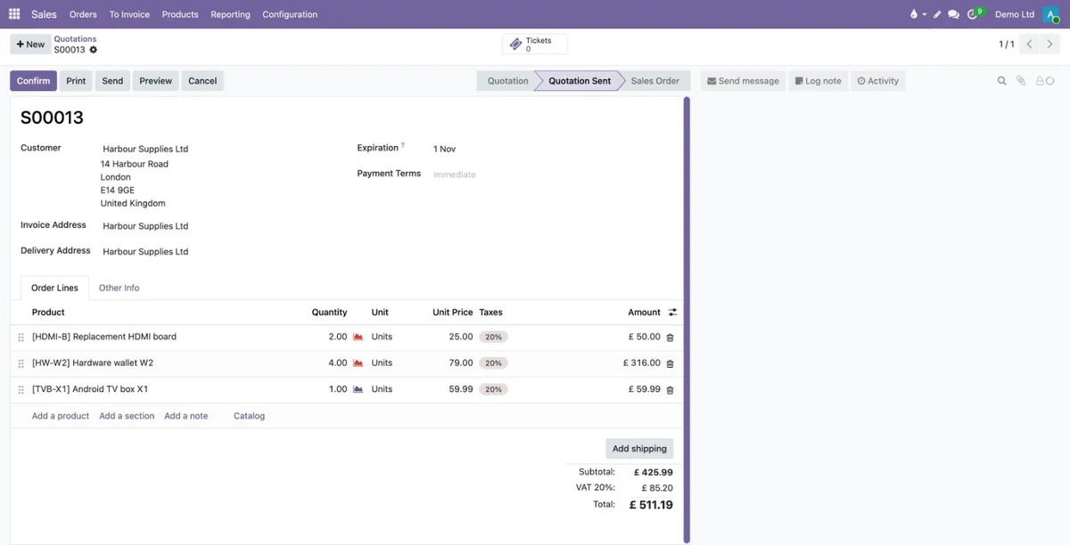
Task: Switch to the Other Info tab
Action: (x=119, y=288)
